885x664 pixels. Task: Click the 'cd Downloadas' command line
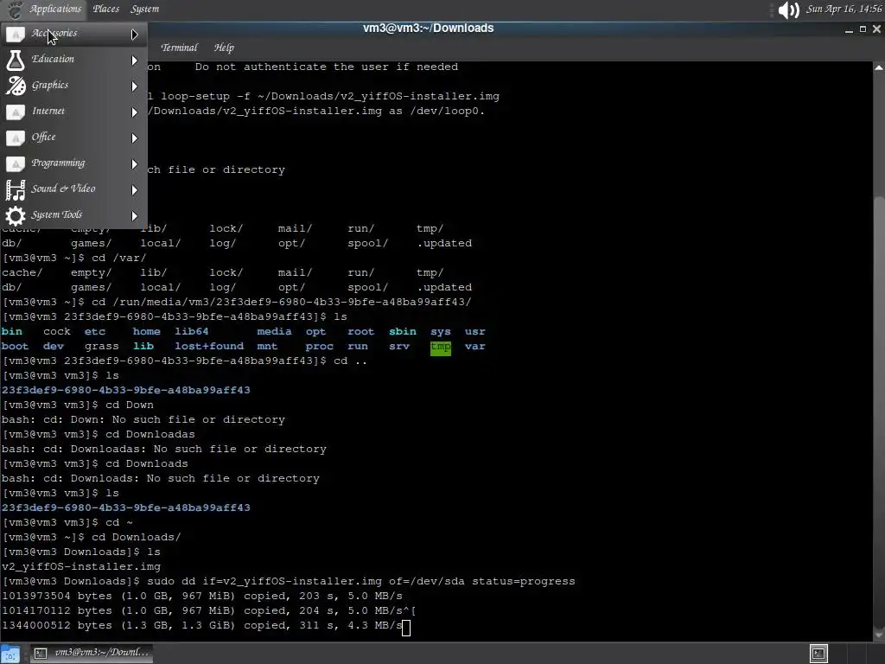99,434
